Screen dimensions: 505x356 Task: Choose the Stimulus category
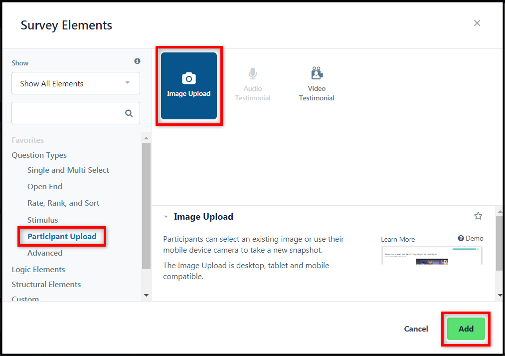43,220
